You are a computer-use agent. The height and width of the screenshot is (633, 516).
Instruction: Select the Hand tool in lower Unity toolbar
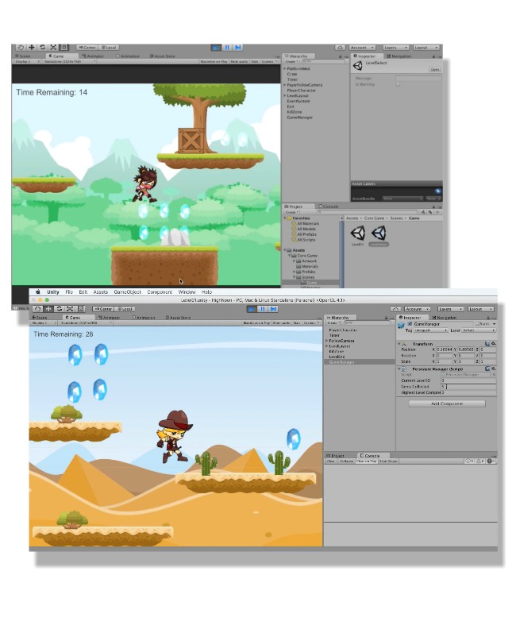[x=37, y=309]
